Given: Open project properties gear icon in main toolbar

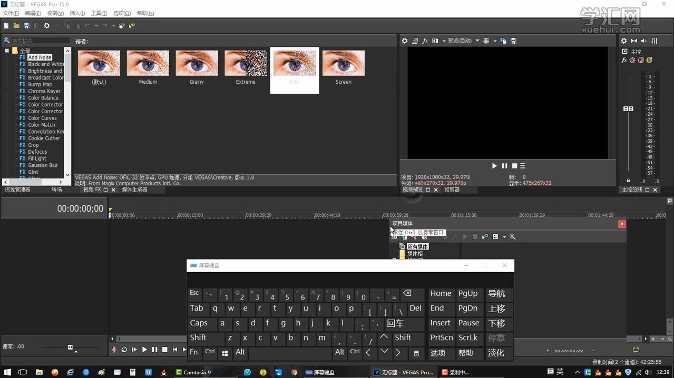Looking at the screenshot, I should tap(47, 26).
